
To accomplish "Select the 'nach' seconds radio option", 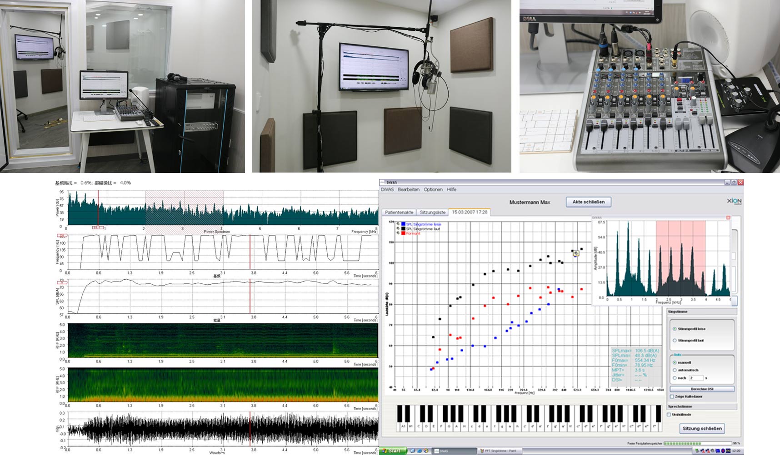I will click(675, 378).
